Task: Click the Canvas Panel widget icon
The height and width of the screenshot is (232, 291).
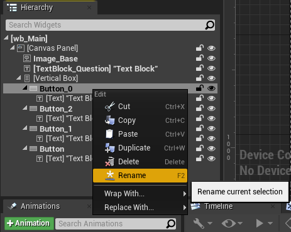Action: pyautogui.click(x=21, y=48)
